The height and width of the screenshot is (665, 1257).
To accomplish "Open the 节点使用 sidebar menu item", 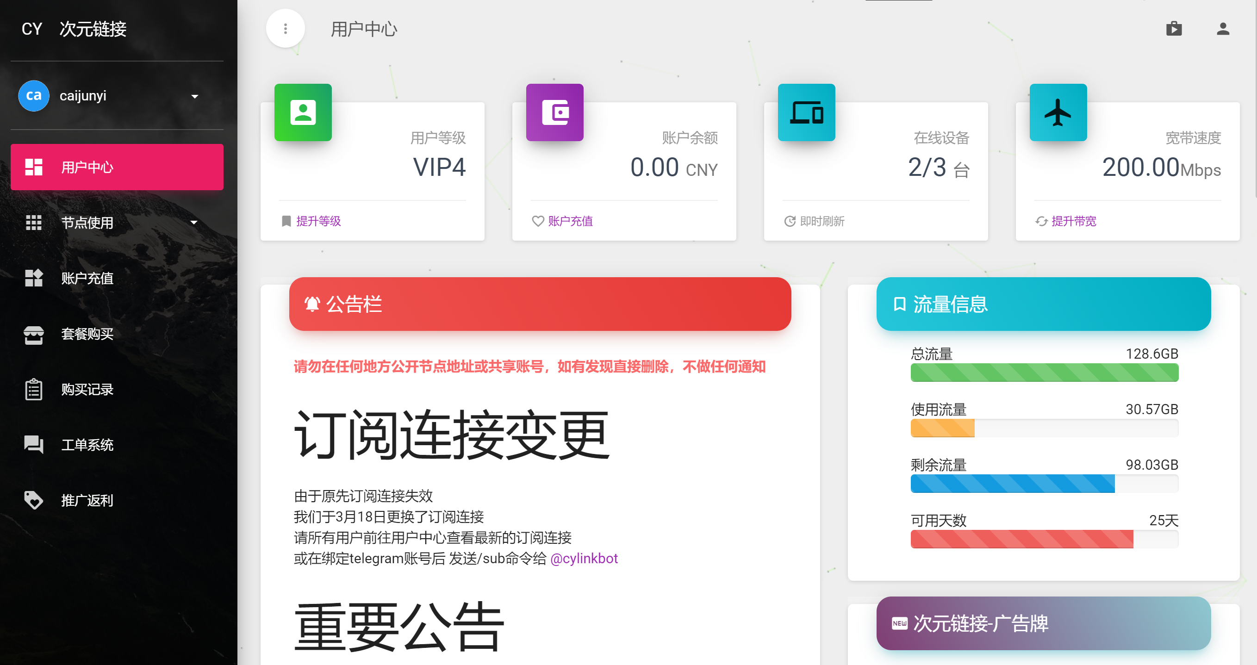I will (x=117, y=223).
